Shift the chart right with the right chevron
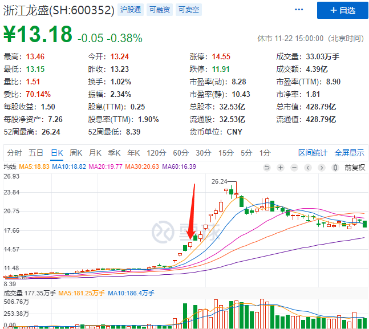 tap(322, 168)
